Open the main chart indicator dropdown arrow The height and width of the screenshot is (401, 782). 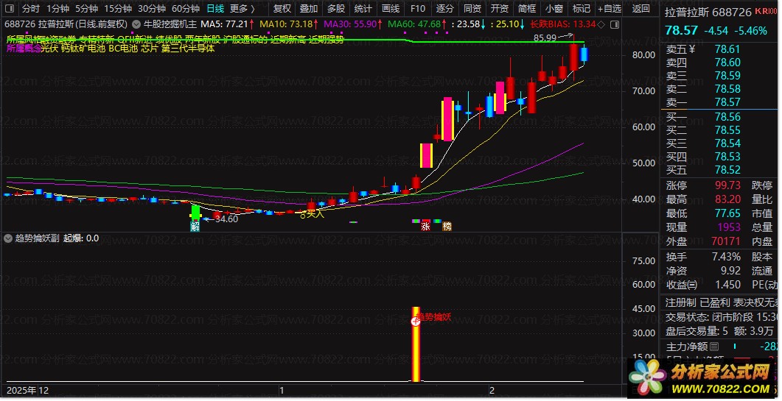pos(136,24)
